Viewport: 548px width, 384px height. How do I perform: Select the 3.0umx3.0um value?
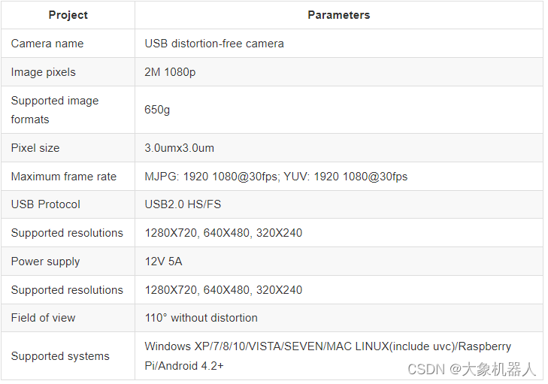point(180,148)
